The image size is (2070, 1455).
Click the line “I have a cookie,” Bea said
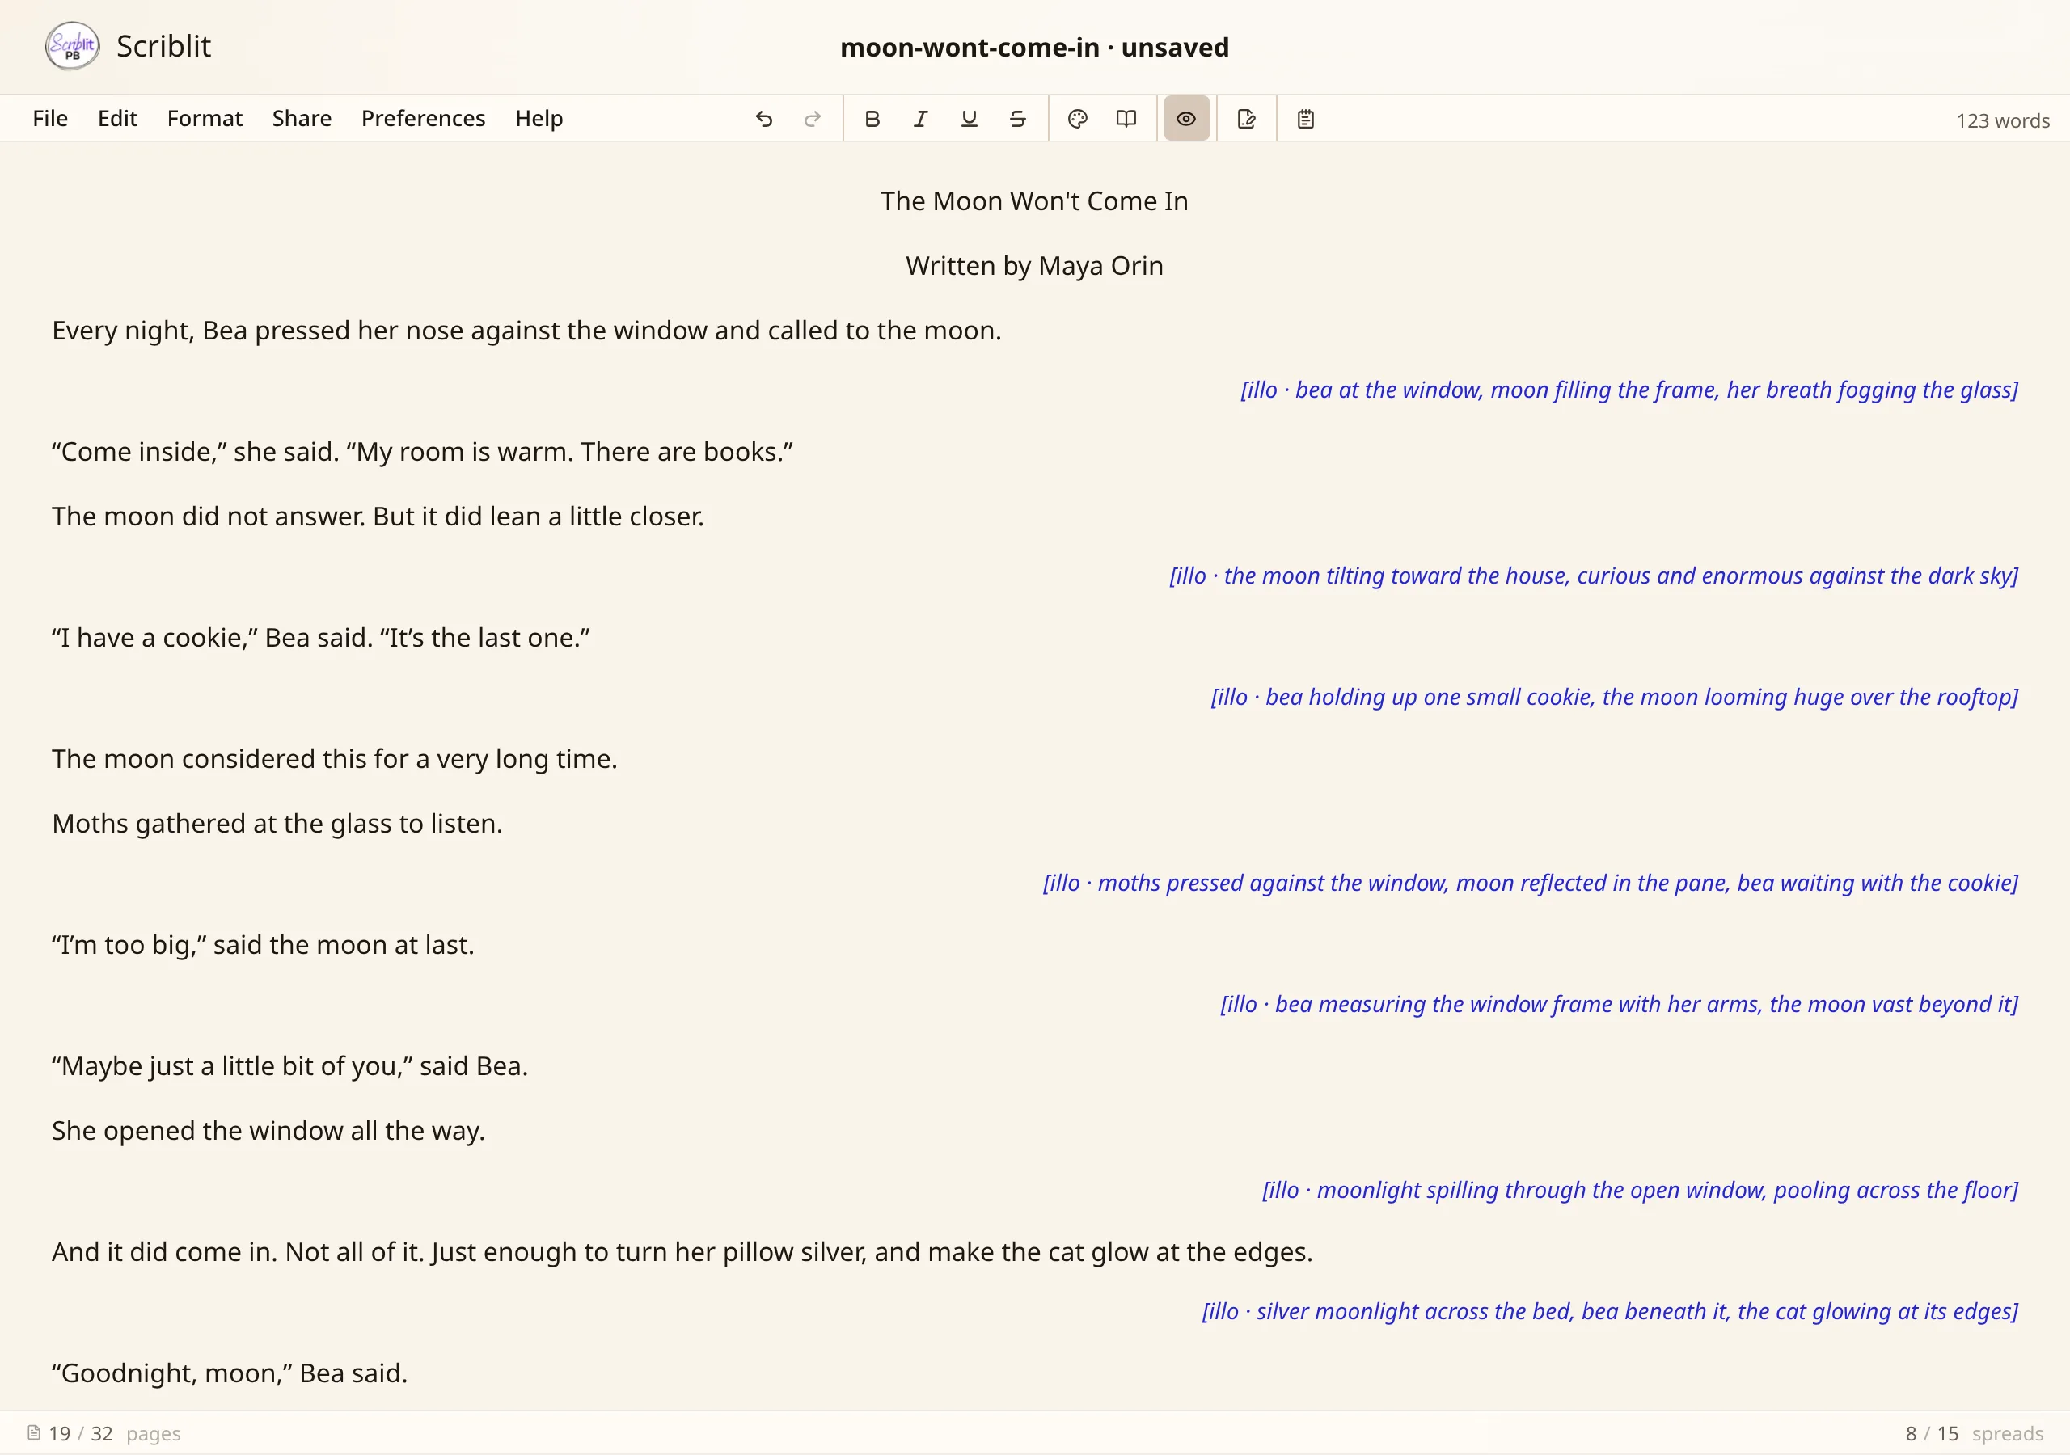click(321, 639)
